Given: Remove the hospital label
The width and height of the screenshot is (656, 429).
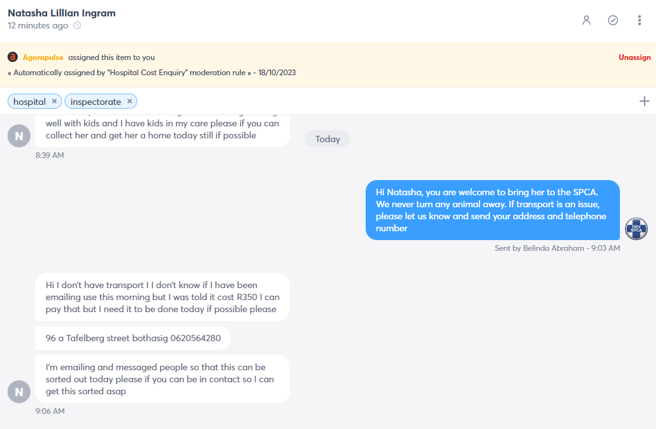Looking at the screenshot, I should tap(54, 101).
